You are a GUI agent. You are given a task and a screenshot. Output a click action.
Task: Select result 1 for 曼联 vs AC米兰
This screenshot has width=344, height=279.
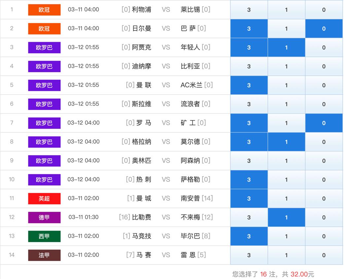point(287,85)
